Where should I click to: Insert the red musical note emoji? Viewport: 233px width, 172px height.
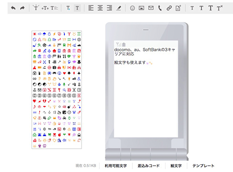(34, 107)
